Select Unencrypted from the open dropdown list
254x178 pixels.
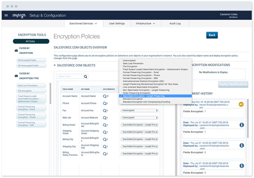tap(155, 61)
